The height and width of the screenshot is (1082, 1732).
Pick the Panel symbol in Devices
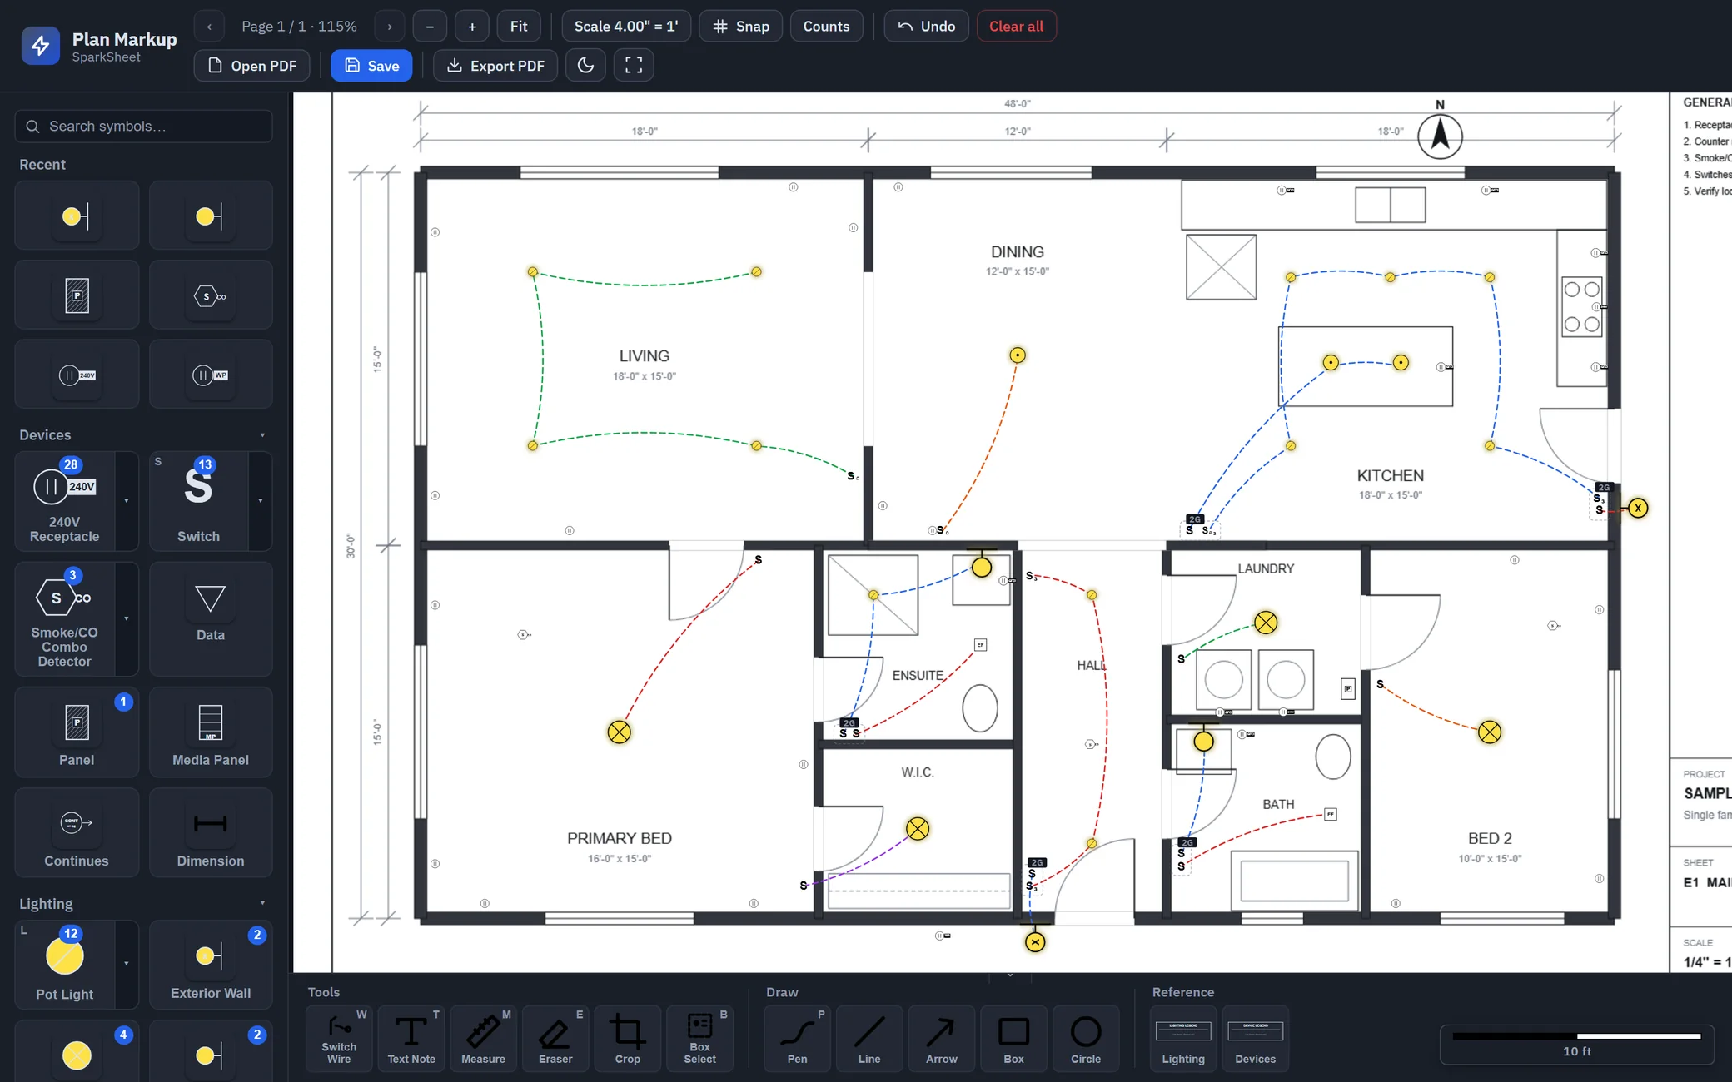77,732
